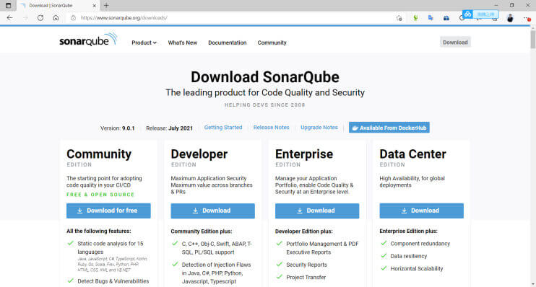Screen dimensions: 536x287
Task: Click the blue Baidu cloud upload badge
Action: pyautogui.click(x=480, y=14)
